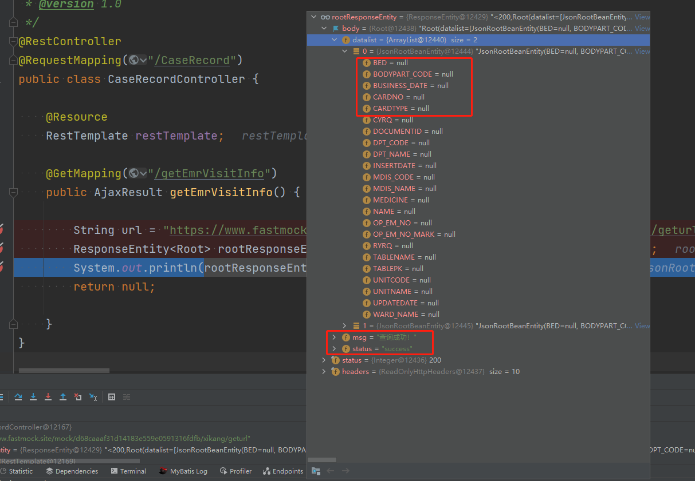The image size is (695, 481).
Task: Toggle the code fold arrow beside @RestController
Action: click(x=13, y=41)
